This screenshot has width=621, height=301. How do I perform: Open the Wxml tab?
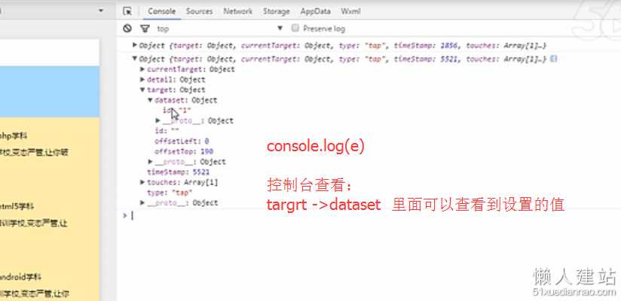coord(350,11)
